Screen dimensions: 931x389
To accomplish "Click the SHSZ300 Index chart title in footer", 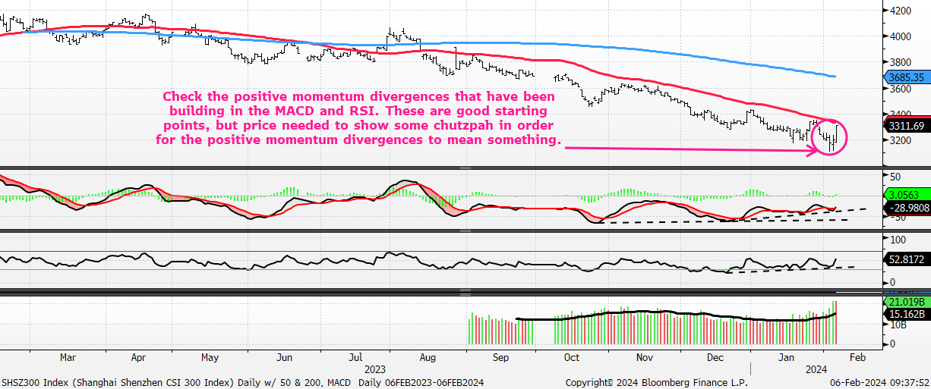I will click(x=241, y=382).
